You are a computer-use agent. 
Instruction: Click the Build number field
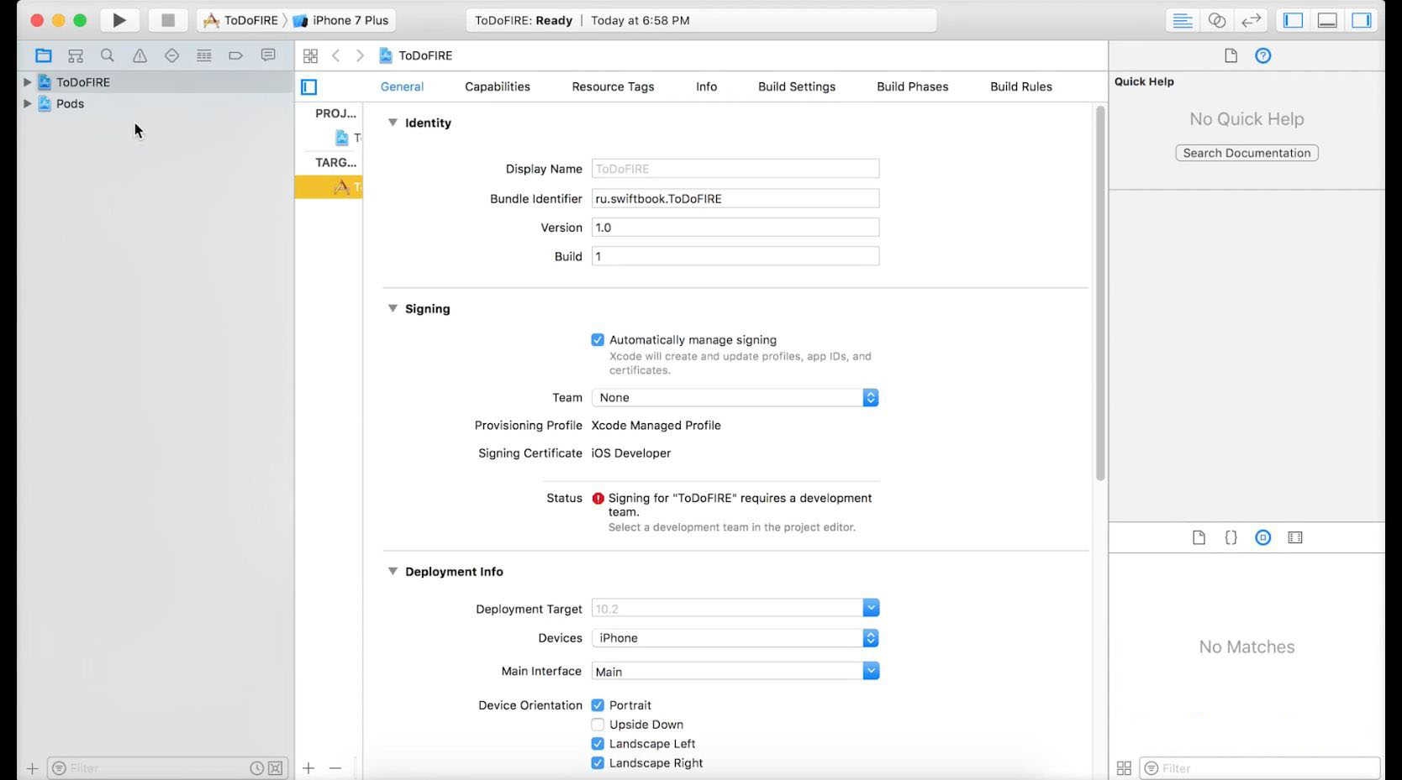click(735, 256)
